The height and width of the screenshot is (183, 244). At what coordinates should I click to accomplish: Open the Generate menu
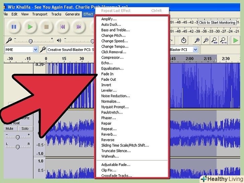(x=72, y=14)
